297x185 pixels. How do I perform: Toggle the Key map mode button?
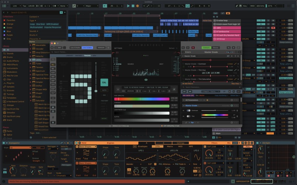245,6
